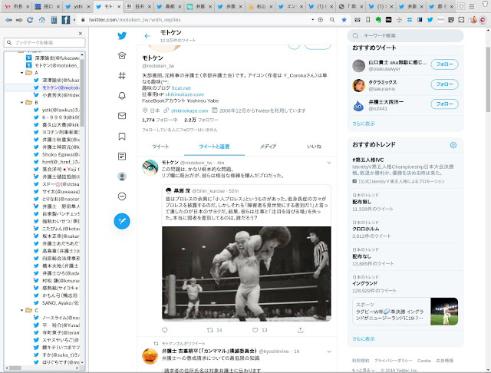The width and height of the screenshot is (491, 373).
Task: Open the ltcat.net blog link
Action: (x=181, y=88)
